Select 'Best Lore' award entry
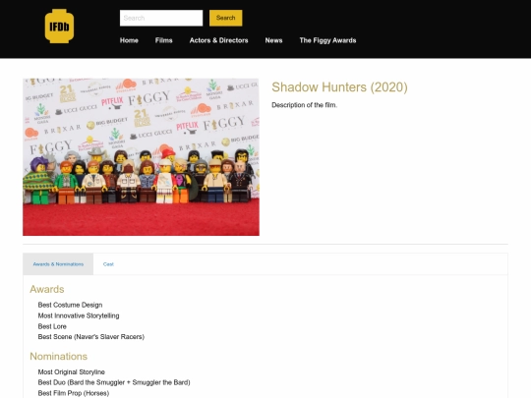The image size is (531, 398). 52,326
